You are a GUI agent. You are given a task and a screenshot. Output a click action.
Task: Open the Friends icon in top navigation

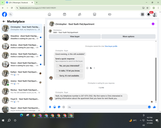pyautogui.click(x=80, y=14)
